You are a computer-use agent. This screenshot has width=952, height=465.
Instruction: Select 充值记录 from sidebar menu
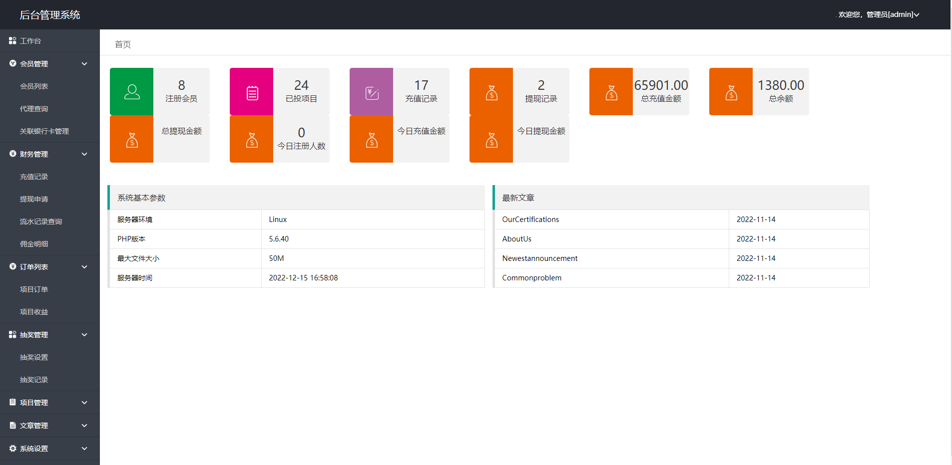tap(34, 177)
